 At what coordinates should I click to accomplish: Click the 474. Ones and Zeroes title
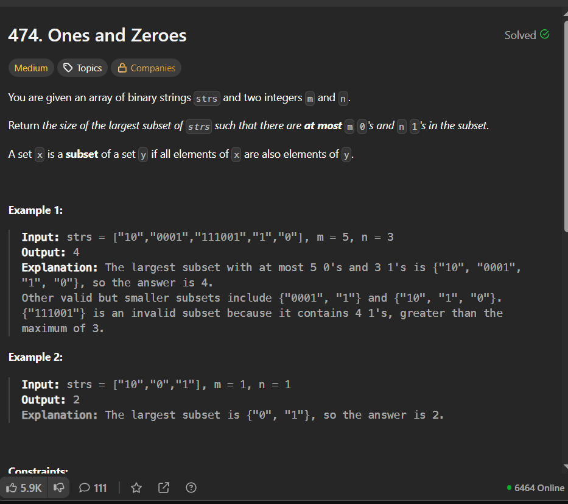point(97,35)
